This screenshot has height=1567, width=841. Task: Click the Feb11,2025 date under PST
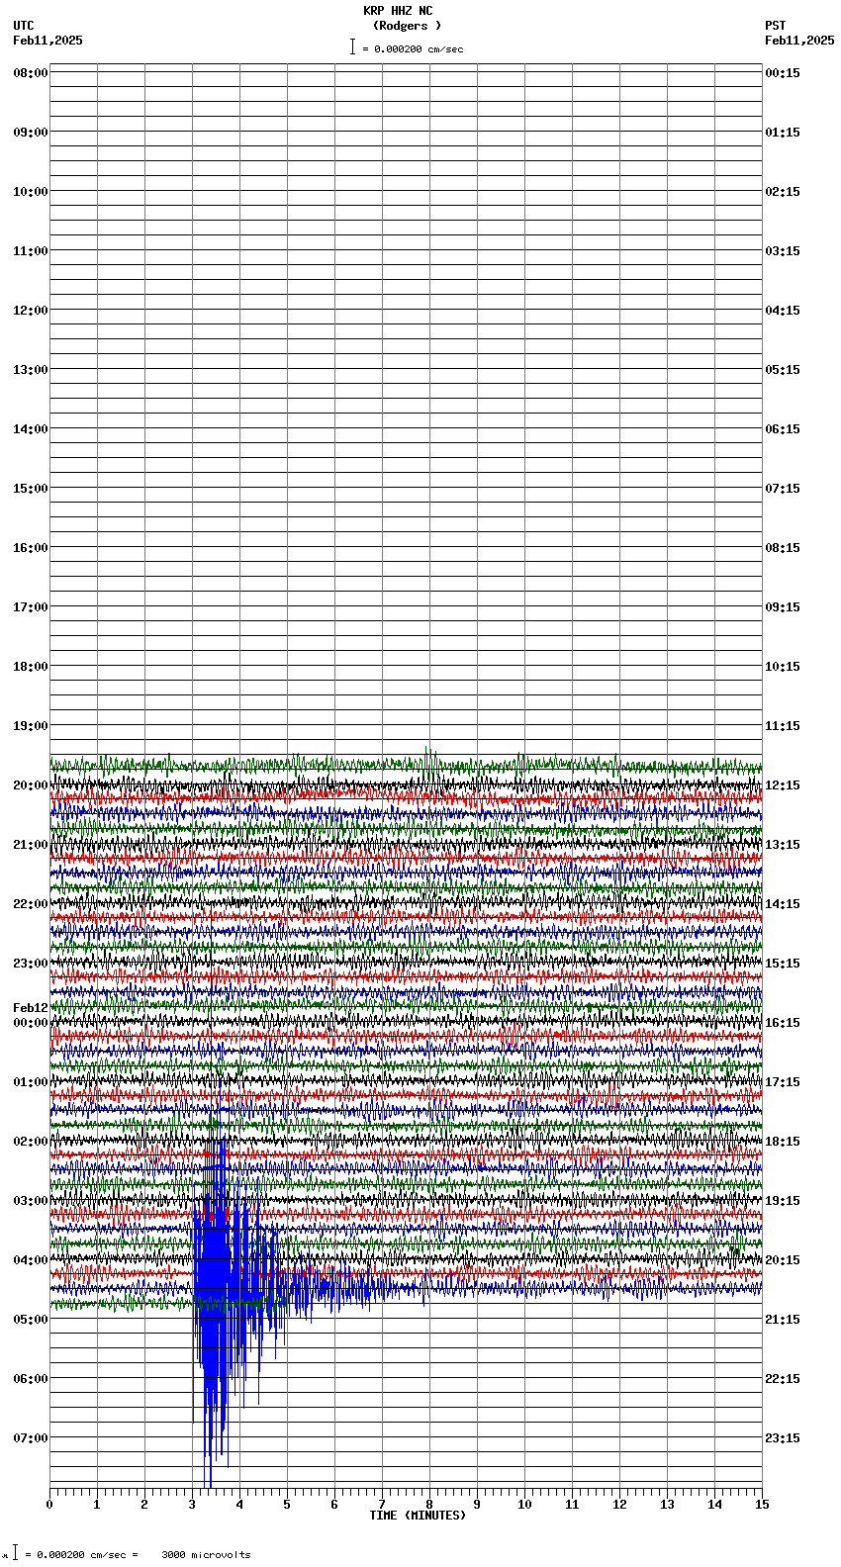coord(799,41)
